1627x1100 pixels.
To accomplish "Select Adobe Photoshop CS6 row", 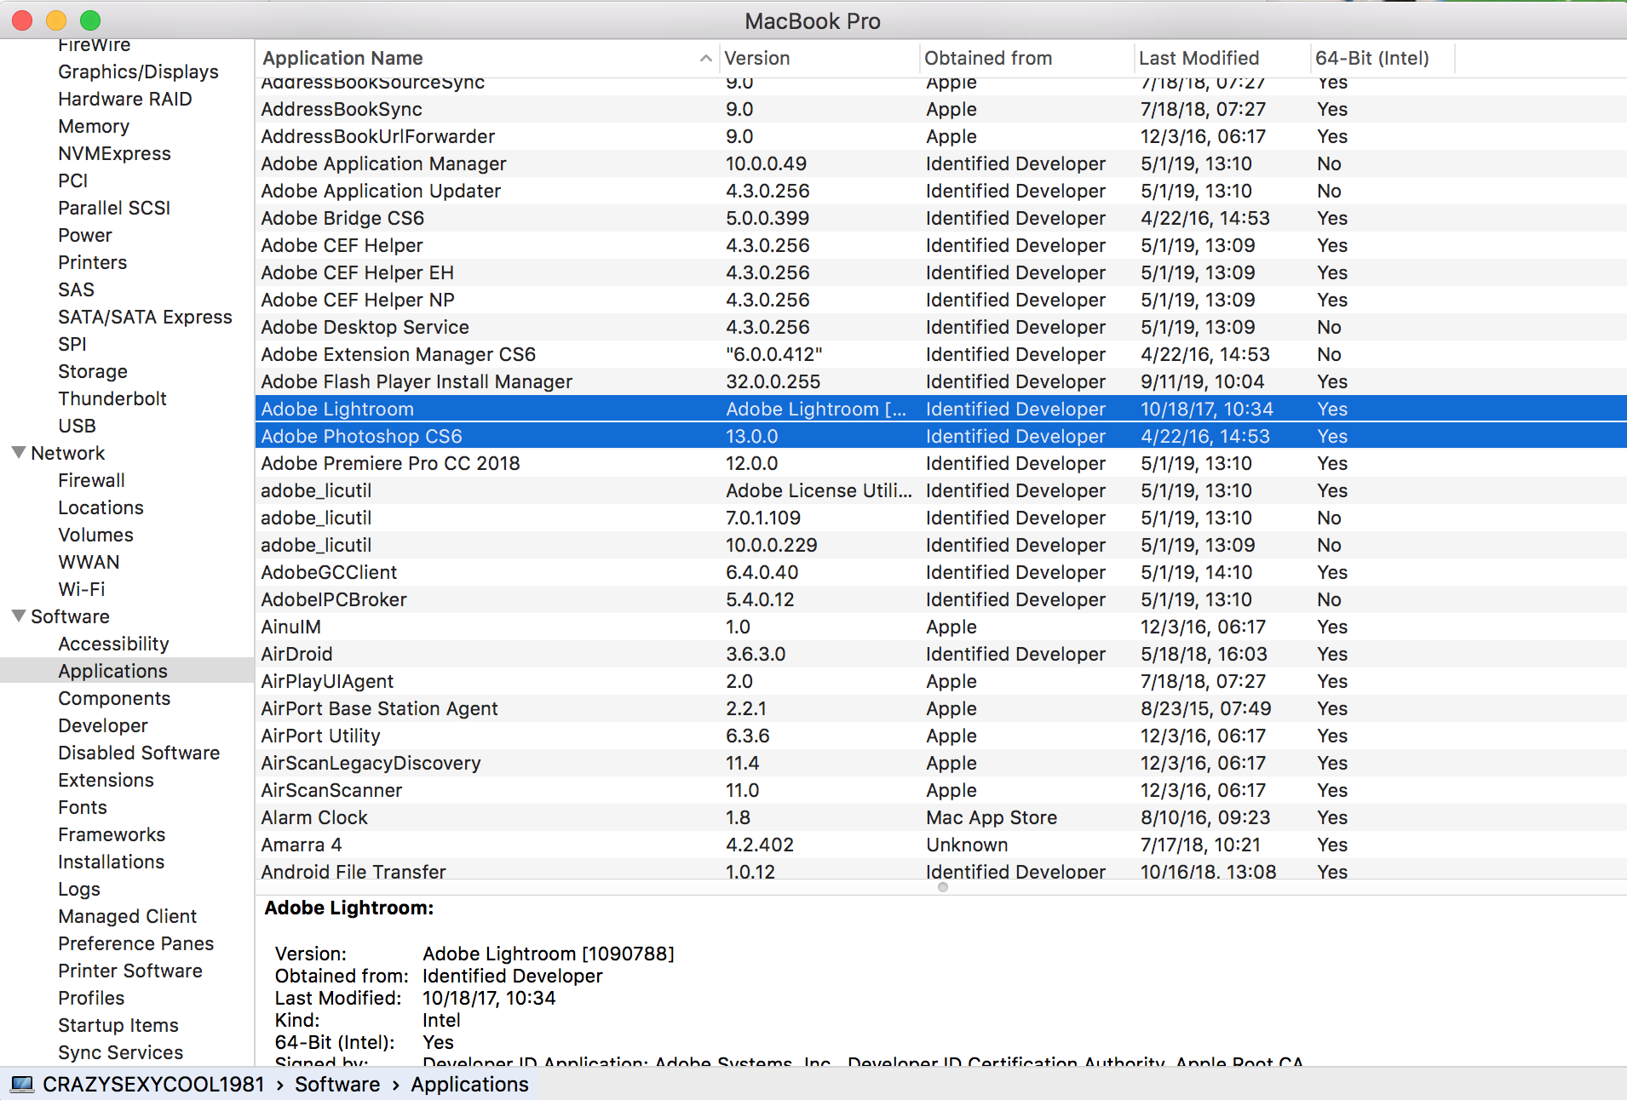I will coord(941,436).
